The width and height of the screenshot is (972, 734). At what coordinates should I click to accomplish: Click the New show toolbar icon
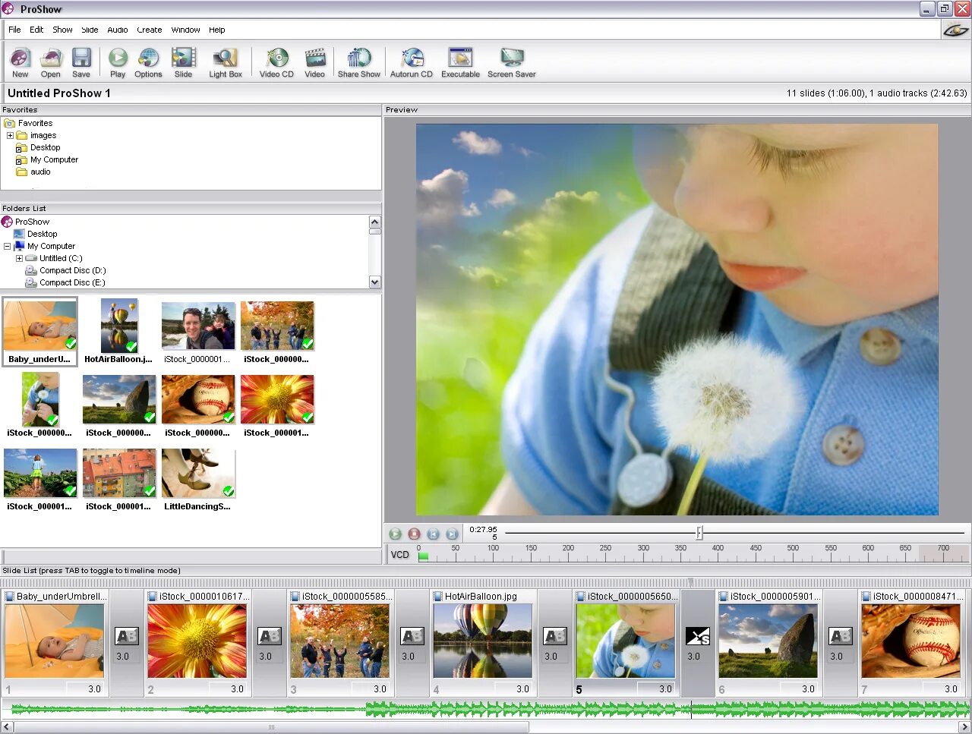(20, 62)
